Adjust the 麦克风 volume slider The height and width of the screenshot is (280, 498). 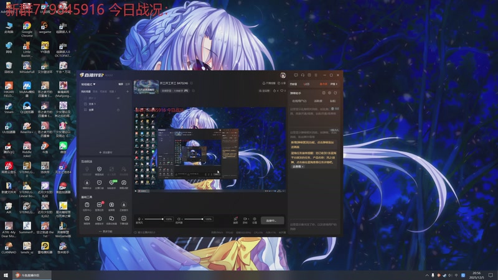(x=154, y=219)
